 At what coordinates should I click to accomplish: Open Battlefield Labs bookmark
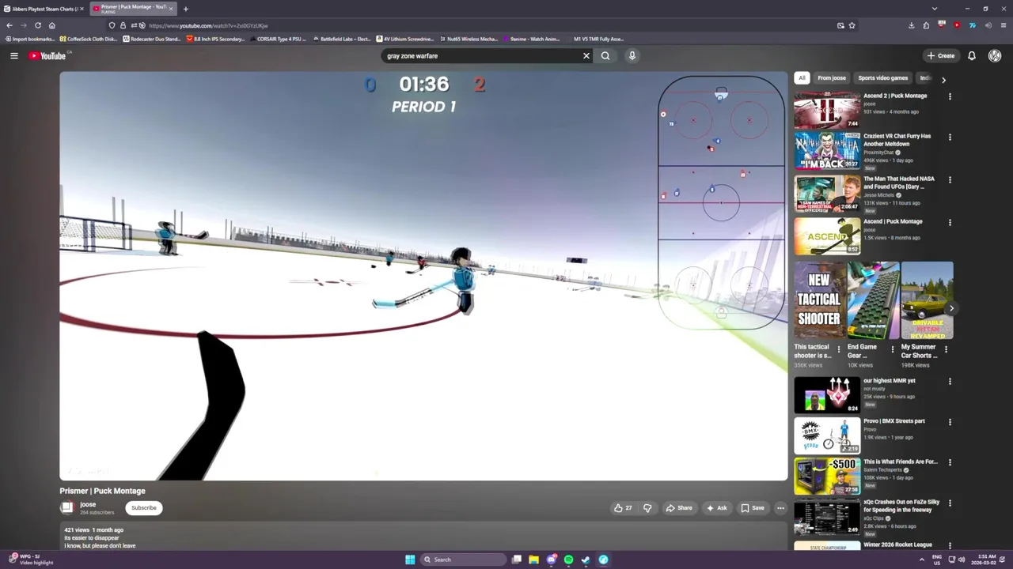tap(341, 39)
